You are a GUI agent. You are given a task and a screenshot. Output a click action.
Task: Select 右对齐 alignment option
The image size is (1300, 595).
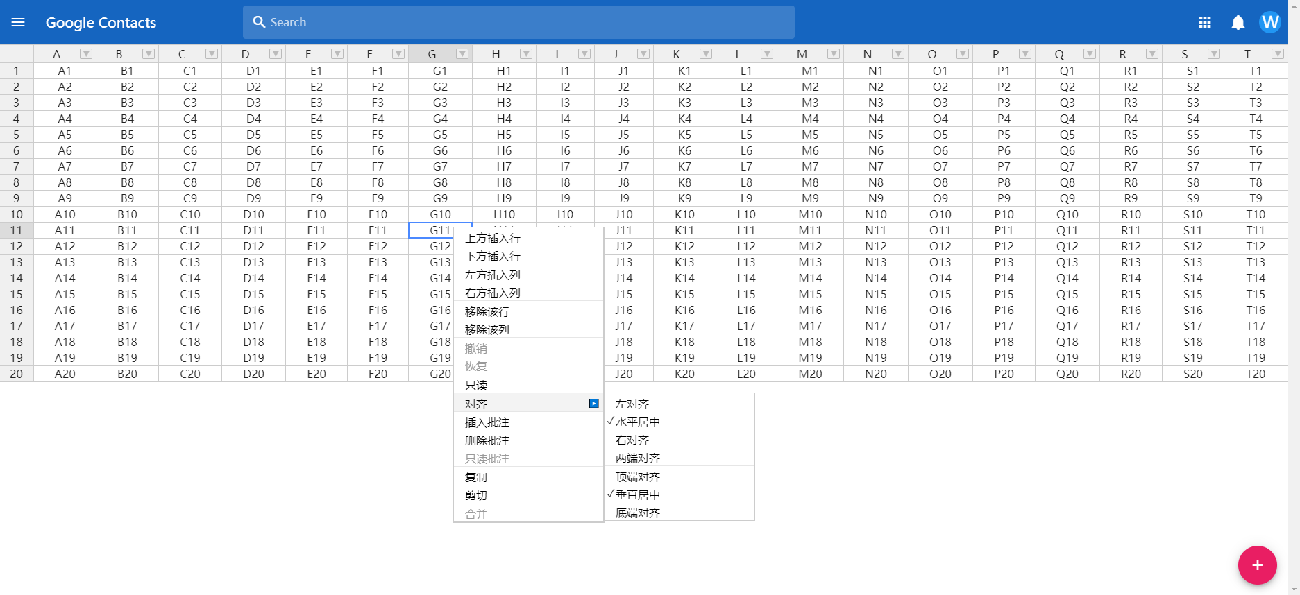click(x=679, y=440)
